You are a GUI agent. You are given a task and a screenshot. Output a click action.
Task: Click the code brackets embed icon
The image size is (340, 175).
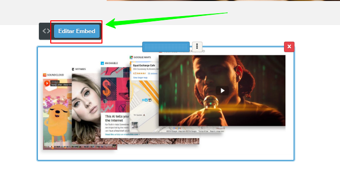pos(46,31)
